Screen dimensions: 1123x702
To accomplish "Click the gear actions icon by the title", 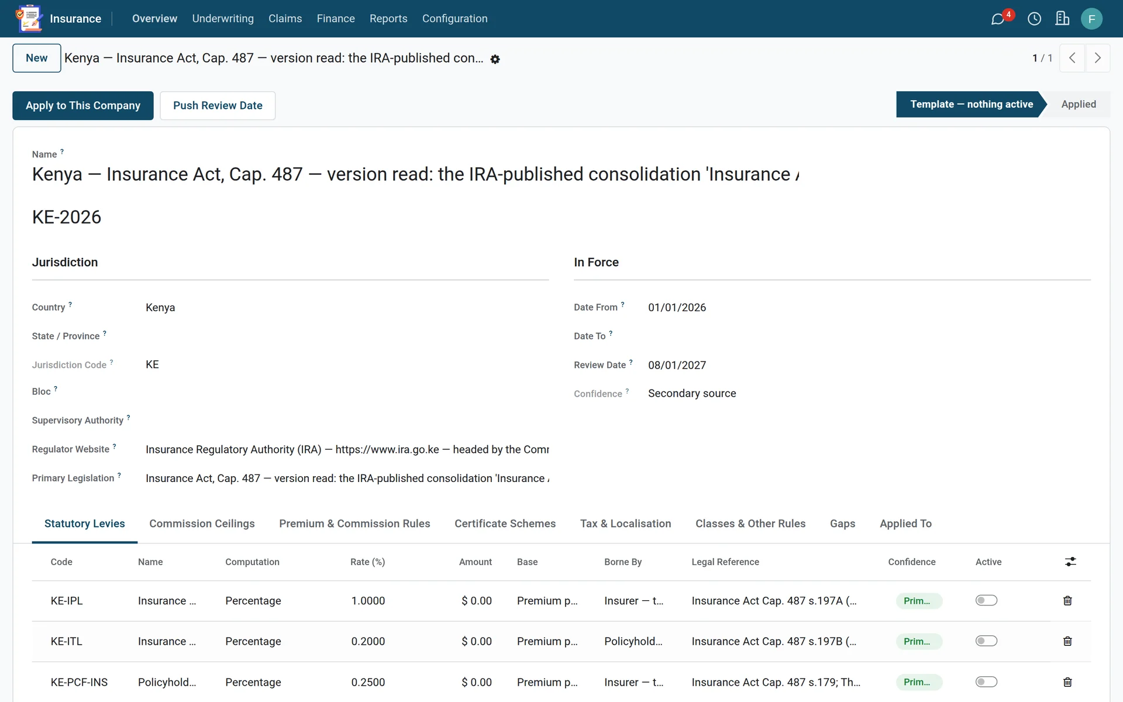I will [x=495, y=59].
